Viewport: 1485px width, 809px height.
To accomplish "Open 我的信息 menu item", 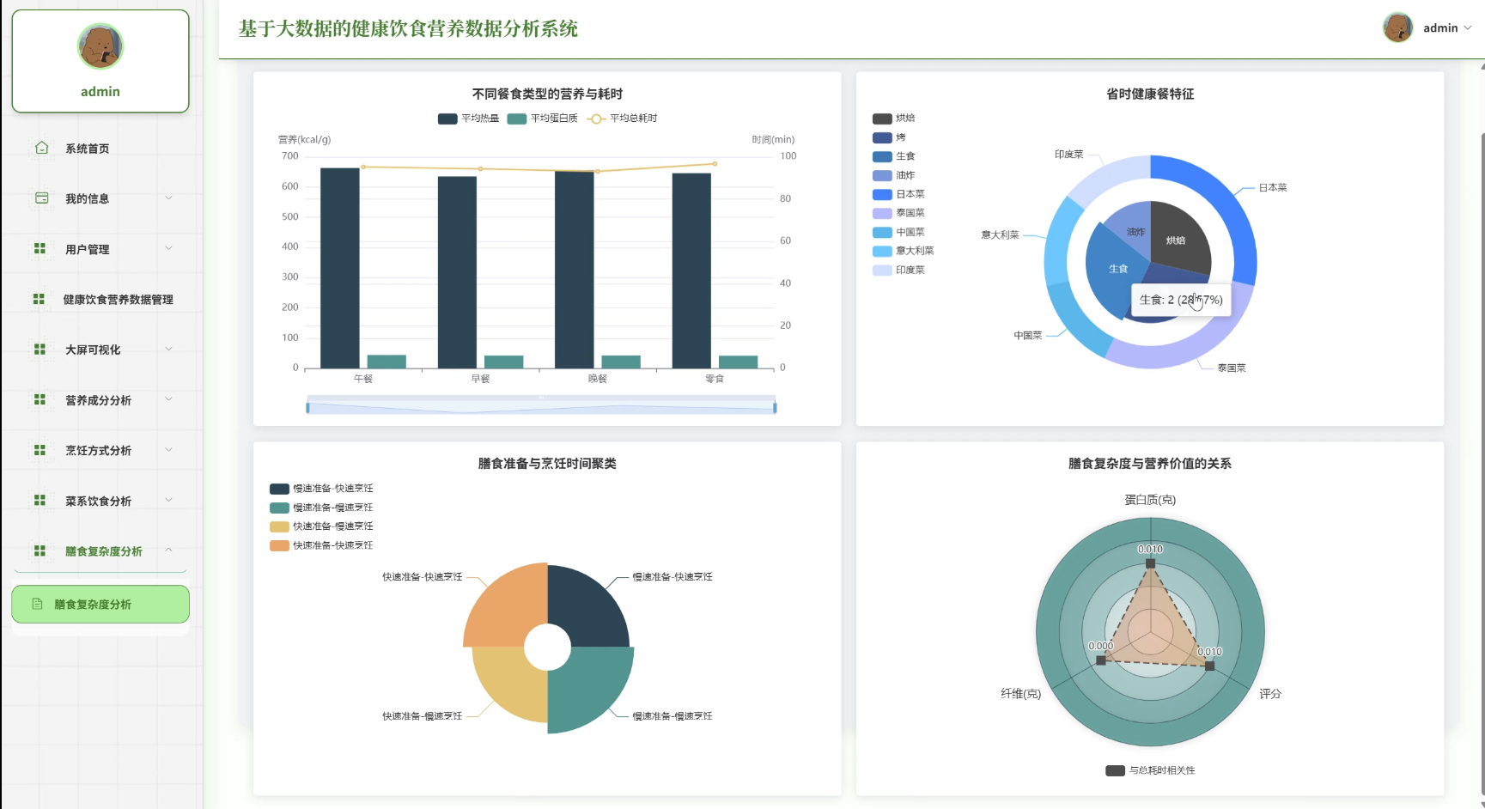I will click(x=100, y=198).
